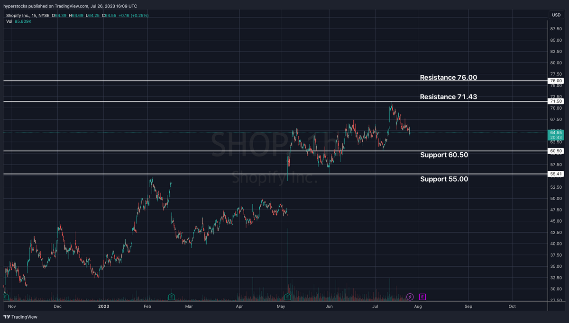This screenshot has height=323, width=569.
Task: Toggle the Resistance 76.00 line label
Action: pos(448,77)
